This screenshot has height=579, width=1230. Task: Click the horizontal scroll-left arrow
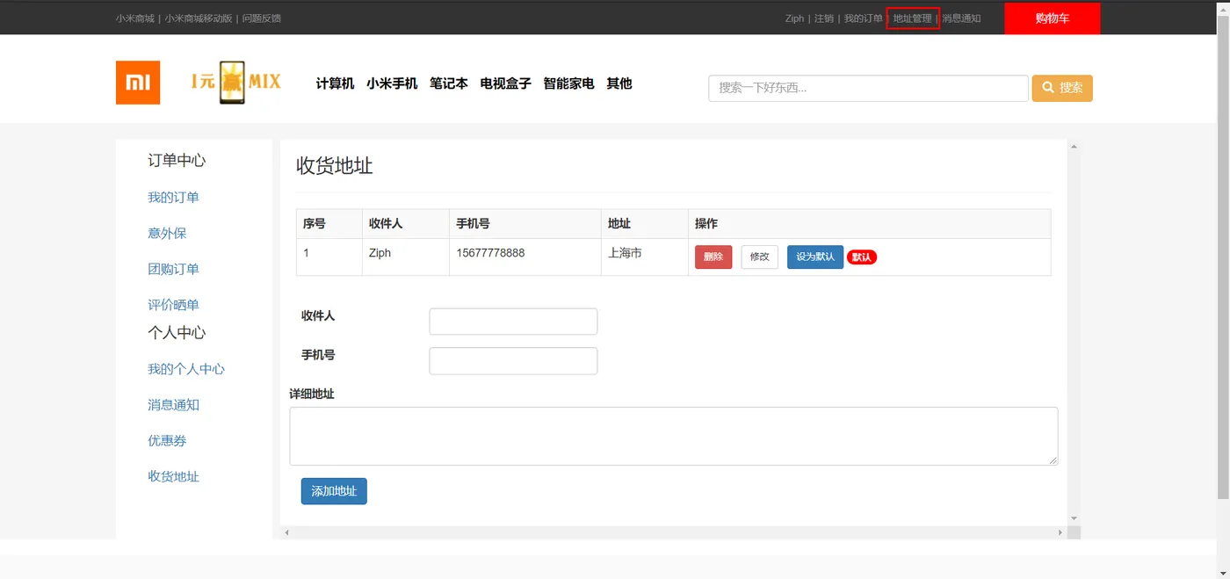[x=286, y=532]
